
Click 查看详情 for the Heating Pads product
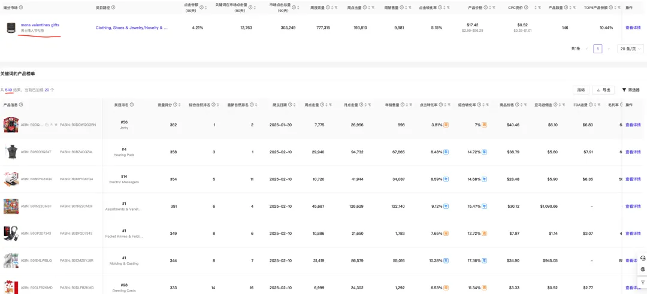pos(633,152)
